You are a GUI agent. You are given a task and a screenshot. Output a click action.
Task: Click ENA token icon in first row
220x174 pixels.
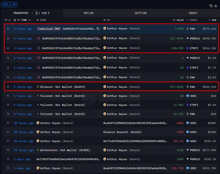point(188,29)
